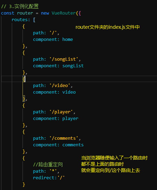This screenshot has height=190, width=157.
Task: Click the path value '/' in the first route
Action: click(x=53, y=33)
